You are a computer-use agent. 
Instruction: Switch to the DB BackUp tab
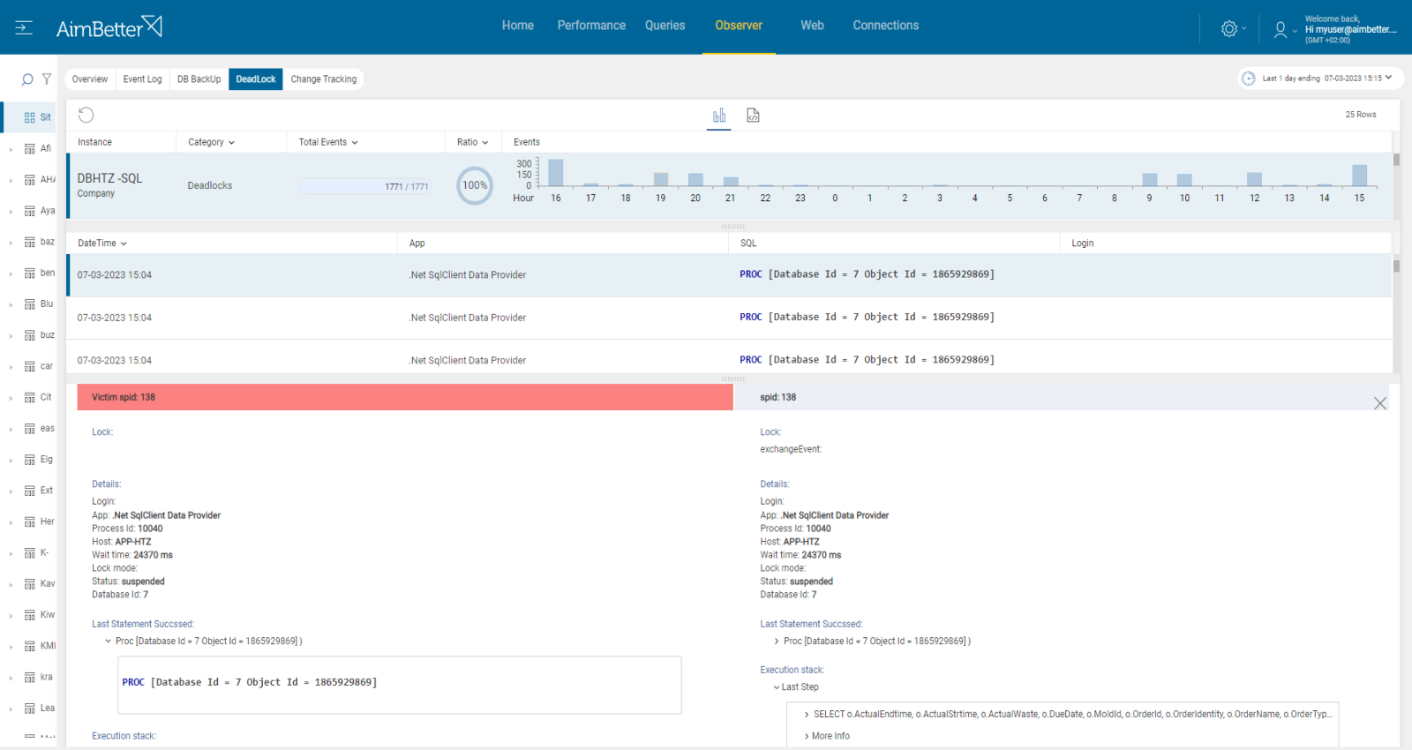[x=199, y=79]
